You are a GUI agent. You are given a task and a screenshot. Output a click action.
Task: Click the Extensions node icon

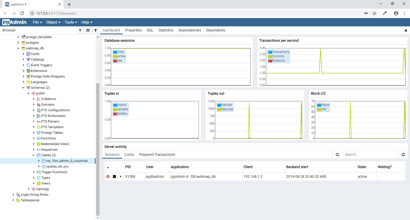click(28, 71)
